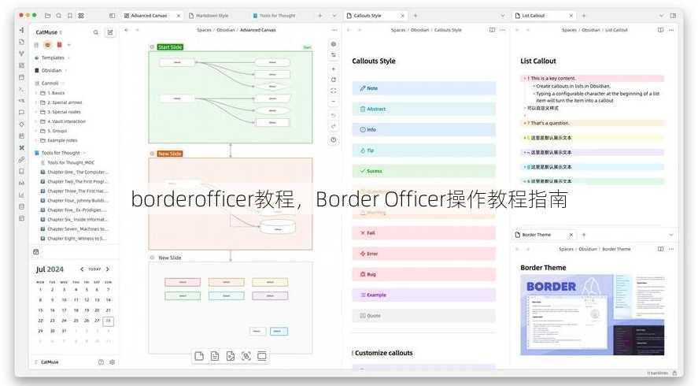This screenshot has height=386, width=698.
Task: Open the 'Chapter One_The Computer' note
Action: (74, 172)
